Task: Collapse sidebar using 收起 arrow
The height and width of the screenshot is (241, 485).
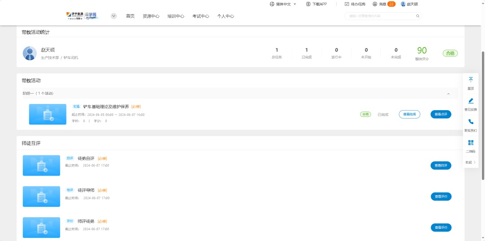Action: (475, 162)
